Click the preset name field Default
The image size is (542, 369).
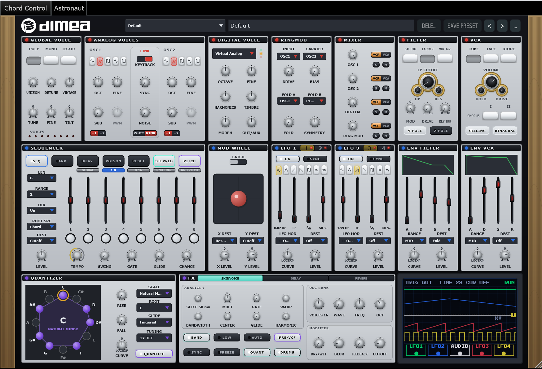pyautogui.click(x=321, y=26)
